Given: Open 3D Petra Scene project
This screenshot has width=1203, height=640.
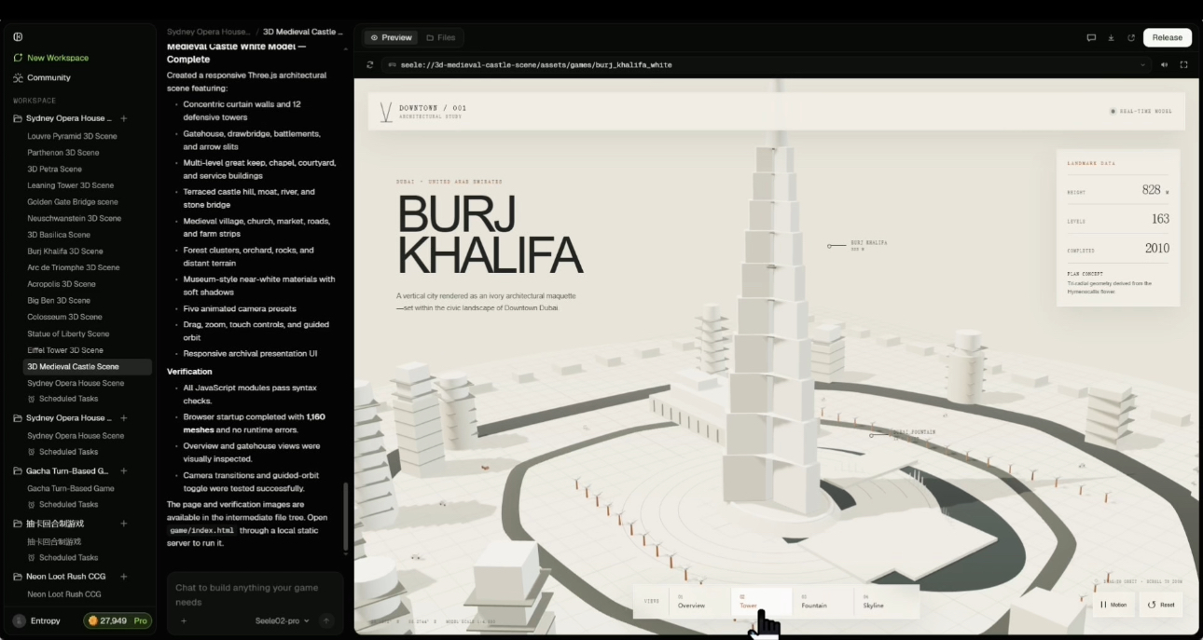Looking at the screenshot, I should pos(55,170).
